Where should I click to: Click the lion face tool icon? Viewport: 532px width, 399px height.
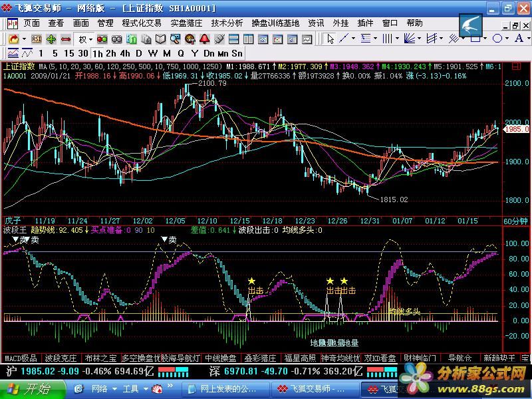pos(190,39)
